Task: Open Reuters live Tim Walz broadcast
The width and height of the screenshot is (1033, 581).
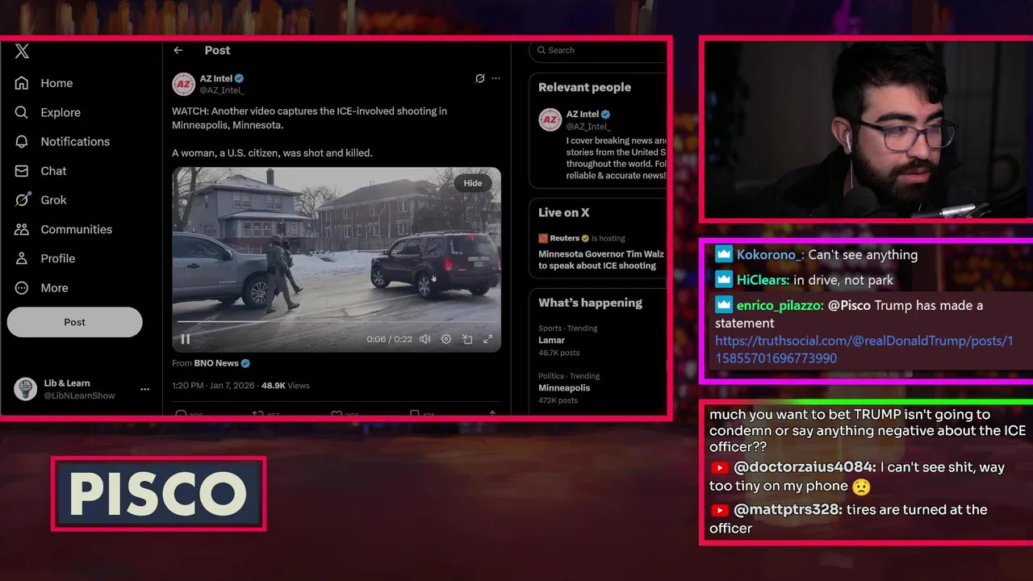Action: (x=601, y=252)
